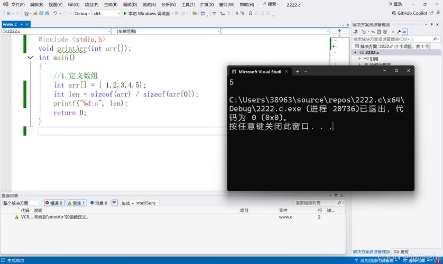Toggle the 消息 0 filter
Image resolution: width=443 pixels, height=264 pixels.
(99, 203)
